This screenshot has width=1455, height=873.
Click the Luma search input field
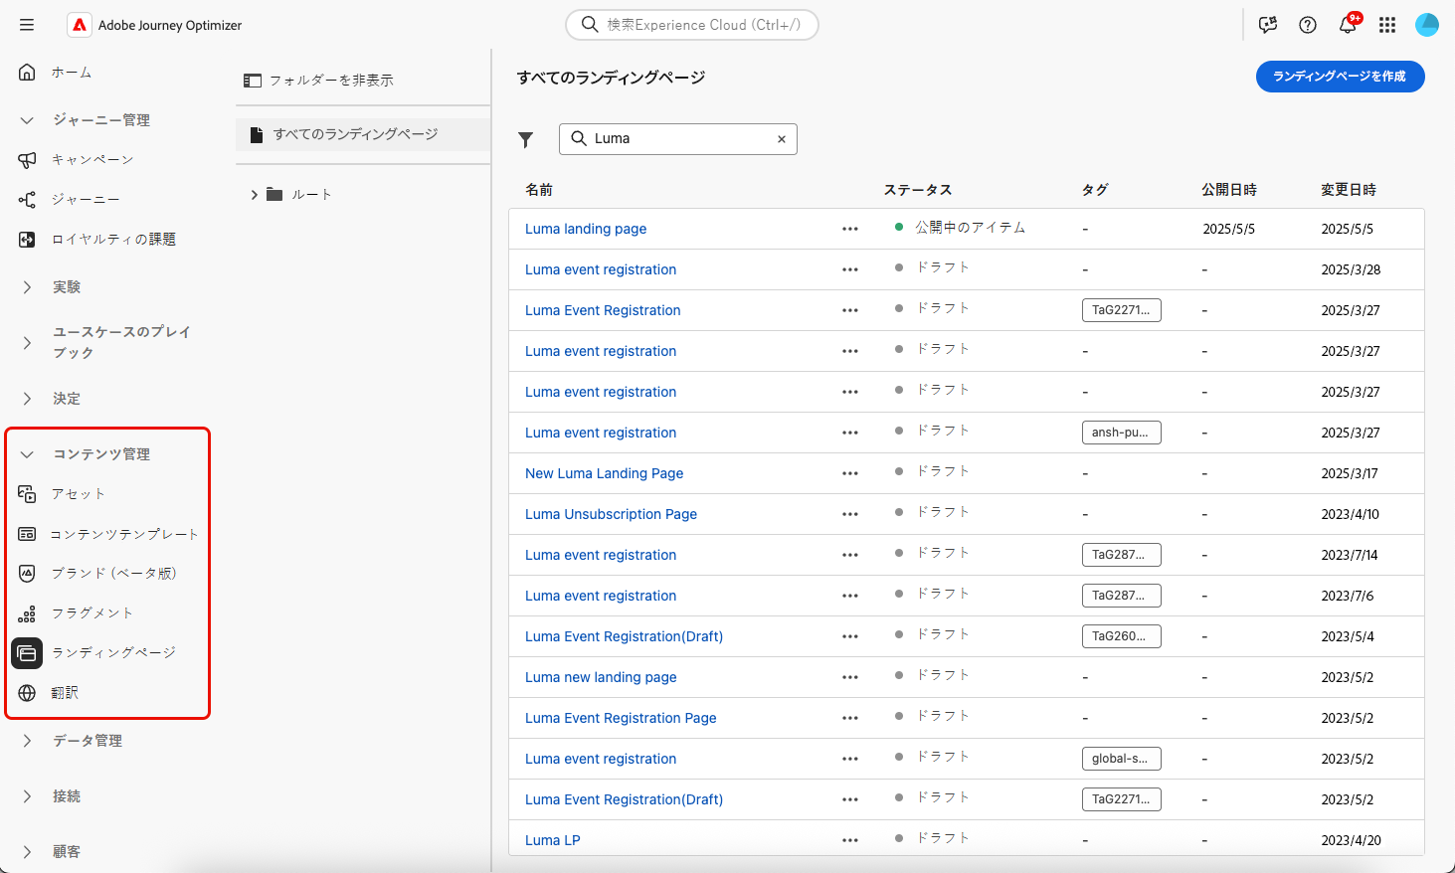tap(678, 139)
